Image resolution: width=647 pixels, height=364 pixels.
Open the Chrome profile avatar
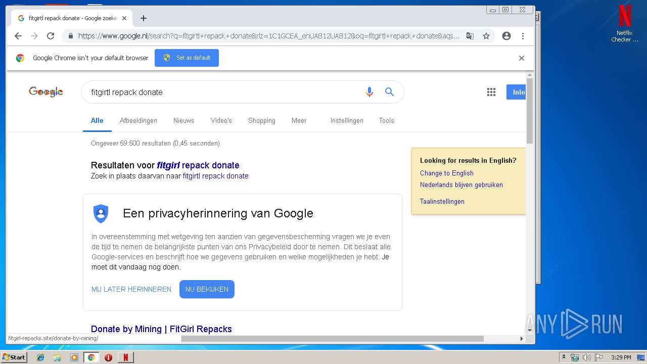[506, 36]
